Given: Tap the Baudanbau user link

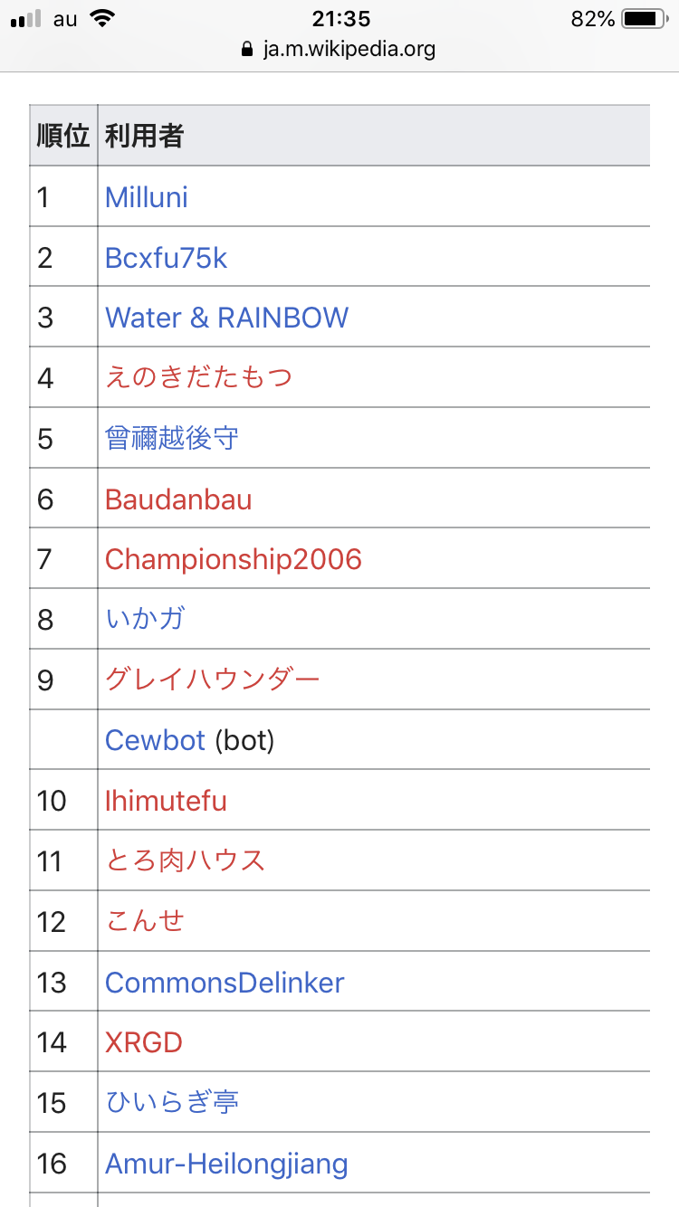Looking at the screenshot, I should coord(178,499).
